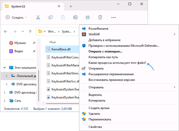Select PowerRename in context menu

(98, 28)
